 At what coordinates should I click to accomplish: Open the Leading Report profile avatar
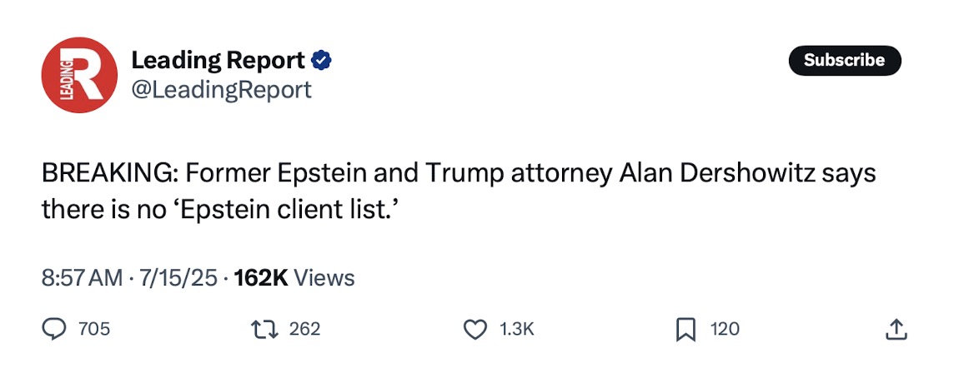[x=79, y=75]
